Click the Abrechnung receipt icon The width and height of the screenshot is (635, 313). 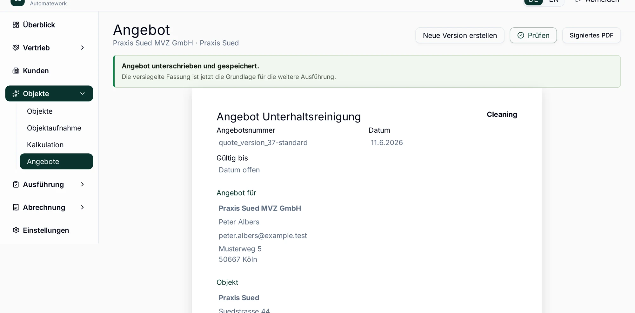[16, 207]
